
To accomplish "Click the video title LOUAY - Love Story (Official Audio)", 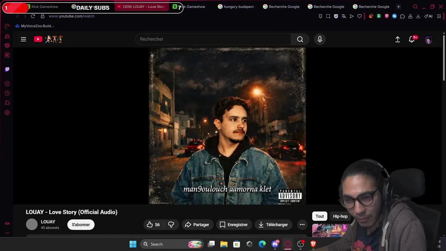I will 71,212.
